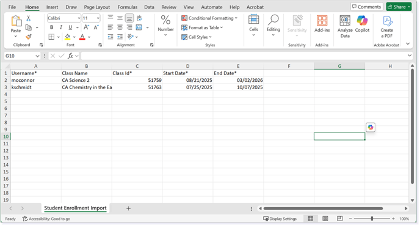Open the Cells group button

(253, 26)
